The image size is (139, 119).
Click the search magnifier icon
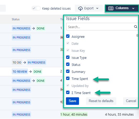(x=136, y=27)
